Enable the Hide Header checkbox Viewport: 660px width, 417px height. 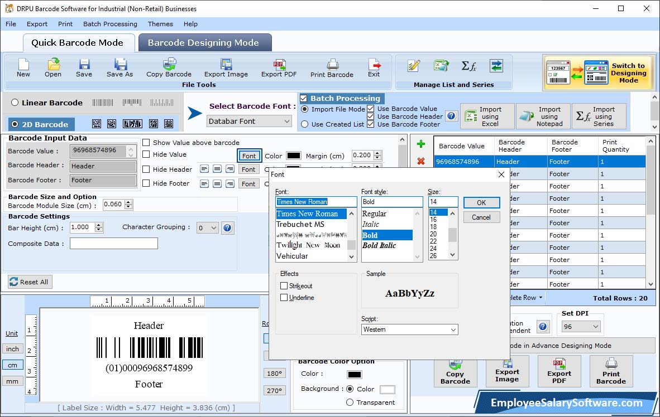click(146, 169)
